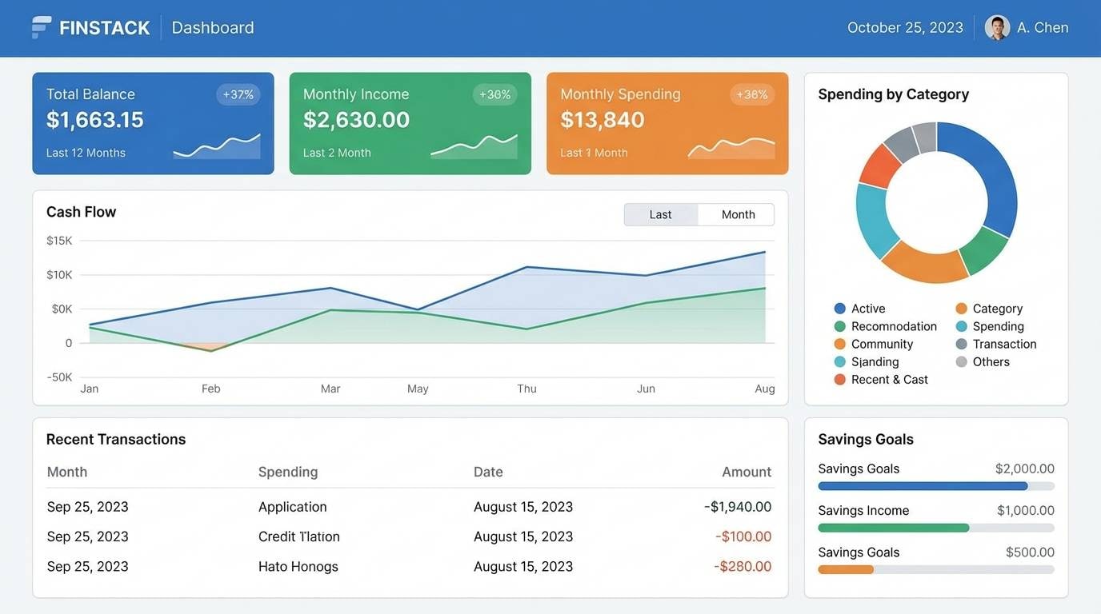Viewport: 1101px width, 614px height.
Task: Click the +37% badge on Total Balance
Action: (237, 94)
